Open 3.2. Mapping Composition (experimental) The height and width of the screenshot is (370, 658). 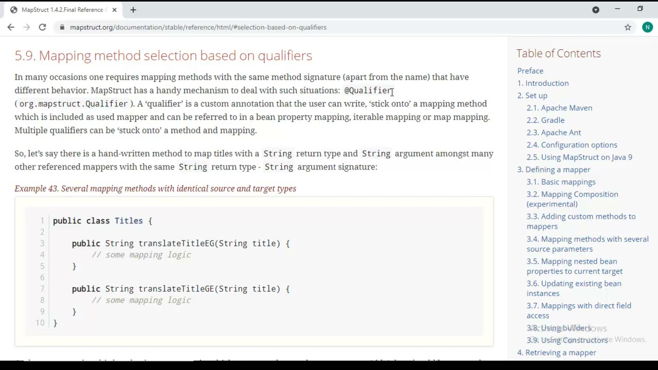[x=572, y=199]
